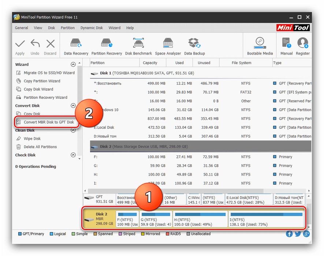324x256 pixels.
Task: Select the I:(NTFS) partition block in disk map
Action: [265, 219]
